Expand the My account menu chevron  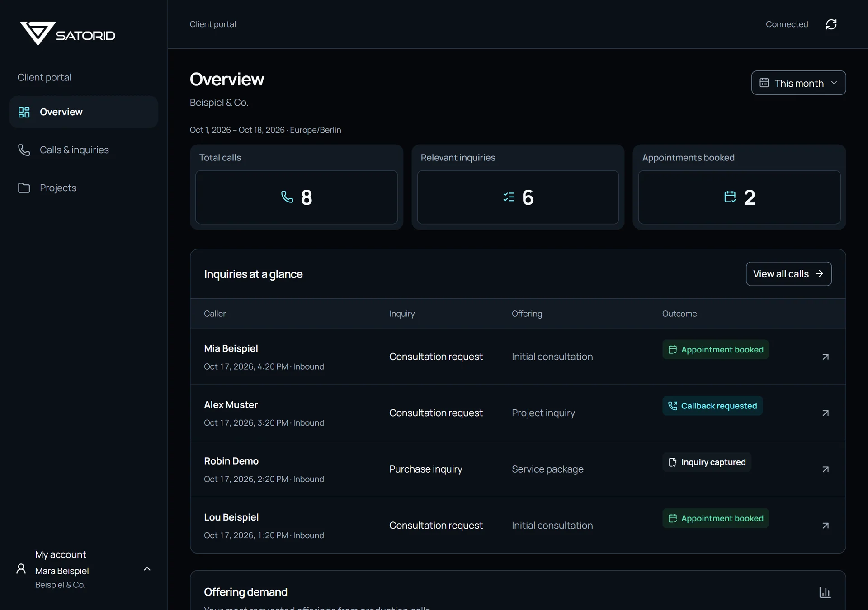pyautogui.click(x=147, y=569)
